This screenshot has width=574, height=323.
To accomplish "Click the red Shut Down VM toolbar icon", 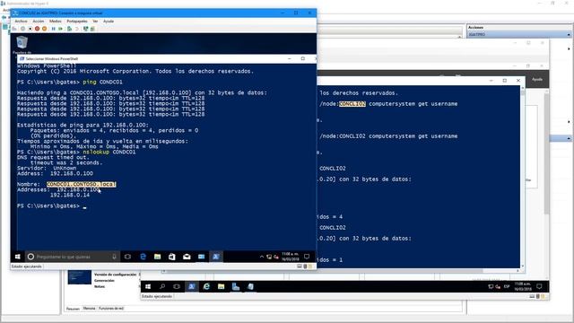I will click(38, 29).
